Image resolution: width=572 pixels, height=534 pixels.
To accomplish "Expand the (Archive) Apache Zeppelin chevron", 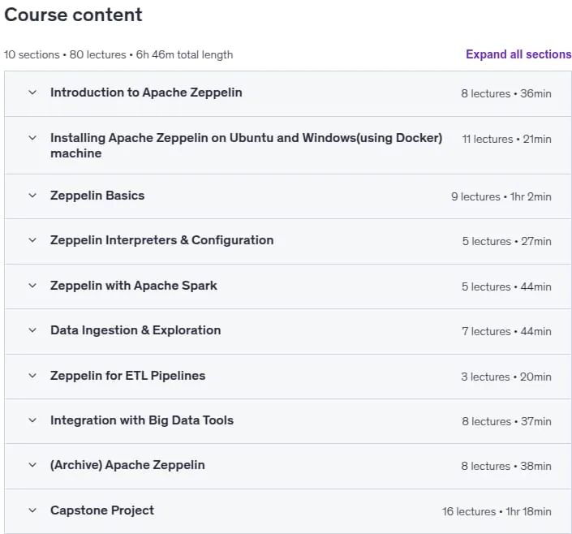I will (x=32, y=465).
